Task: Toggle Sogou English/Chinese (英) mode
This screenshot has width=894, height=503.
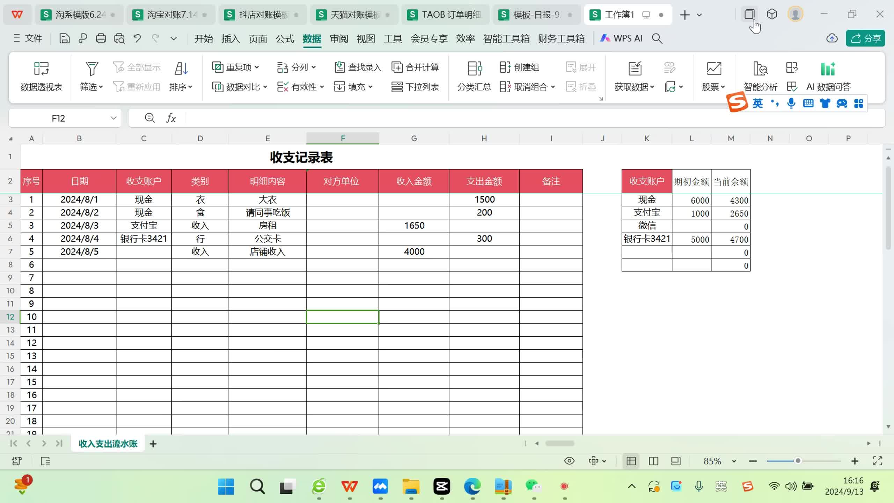Action: [757, 103]
